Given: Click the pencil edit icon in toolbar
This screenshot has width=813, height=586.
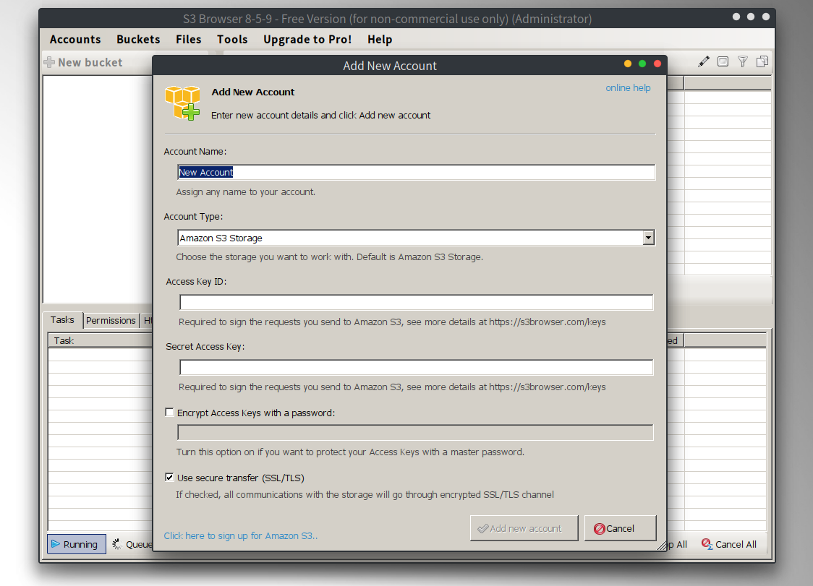Looking at the screenshot, I should tap(703, 62).
